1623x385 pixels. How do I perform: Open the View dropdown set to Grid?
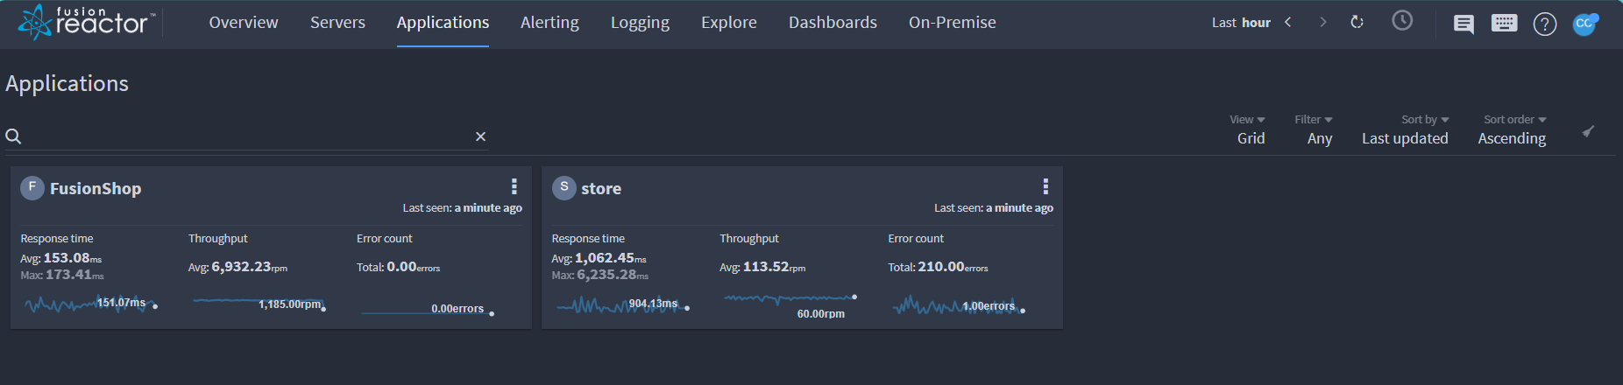coord(1250,129)
